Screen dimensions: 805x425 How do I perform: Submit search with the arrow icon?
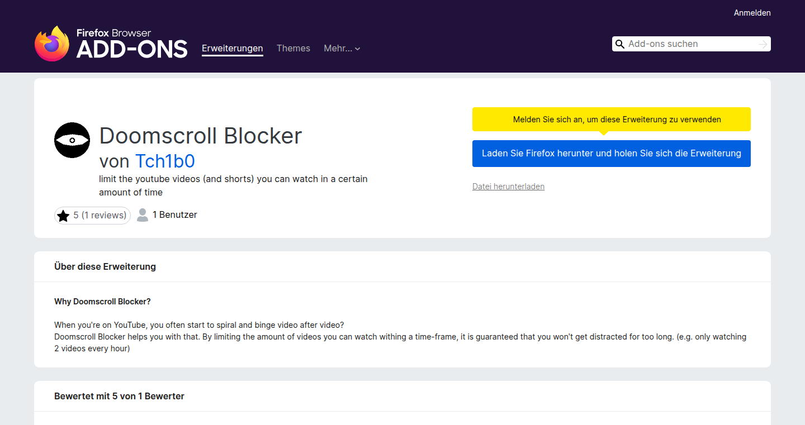(x=763, y=44)
